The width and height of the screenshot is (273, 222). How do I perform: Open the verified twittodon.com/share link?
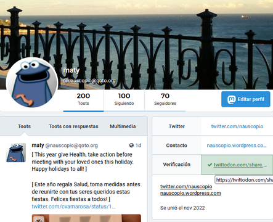(240, 165)
